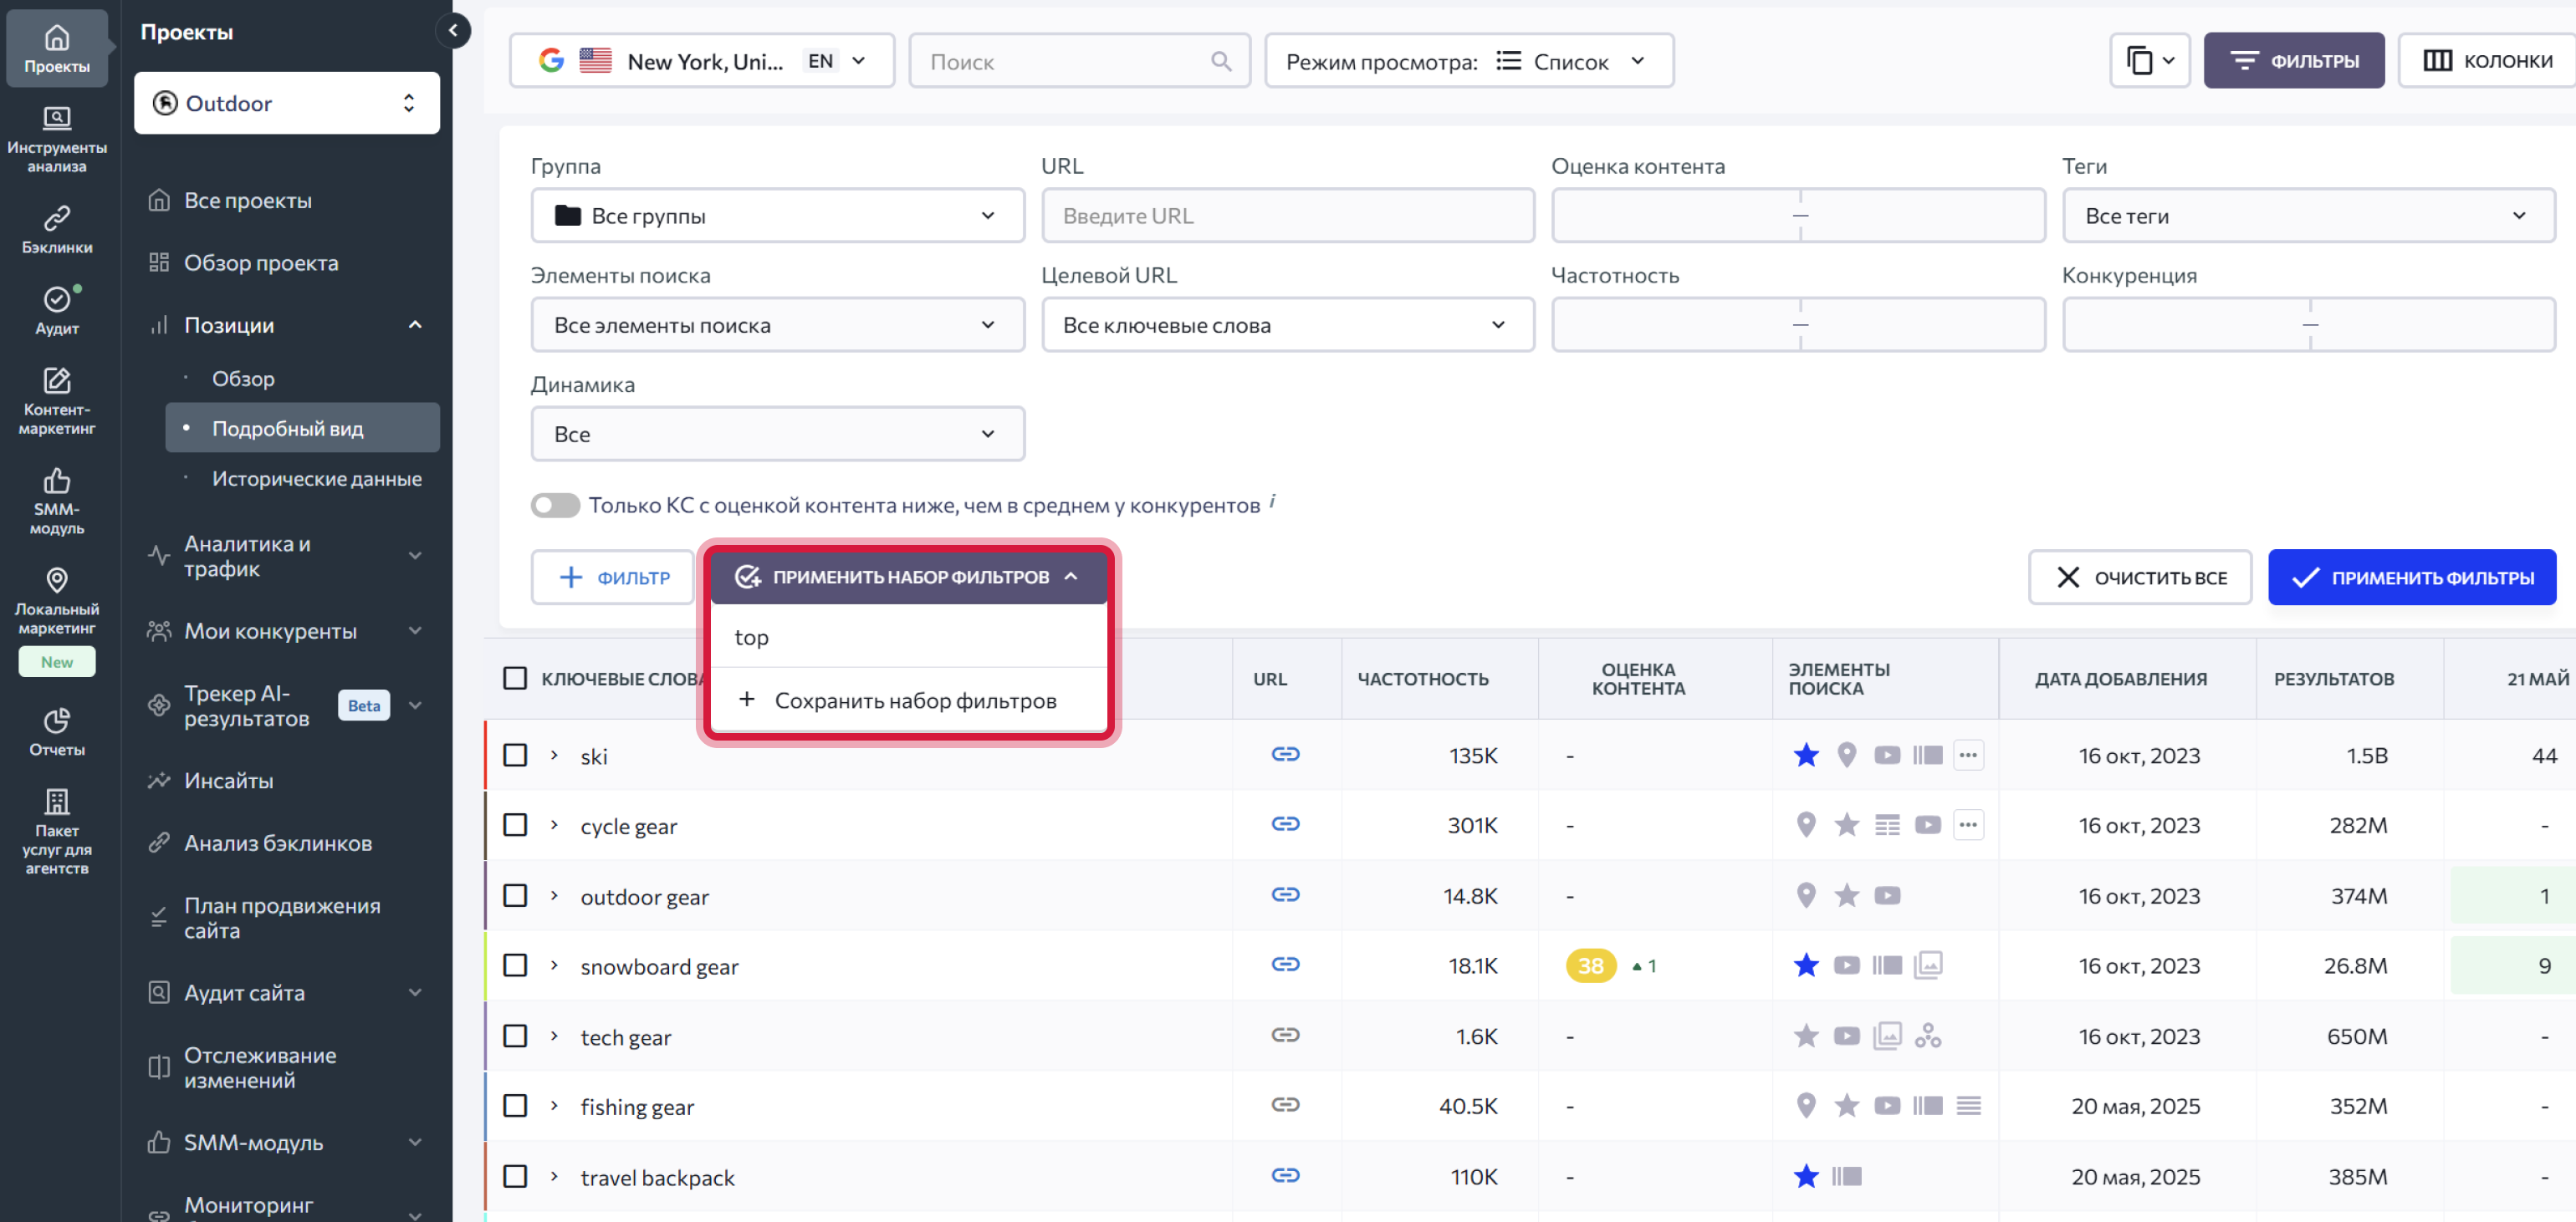Viewport: 2576px width, 1222px height.
Task: Toggle only keywords with below-average content score
Action: click(x=555, y=506)
